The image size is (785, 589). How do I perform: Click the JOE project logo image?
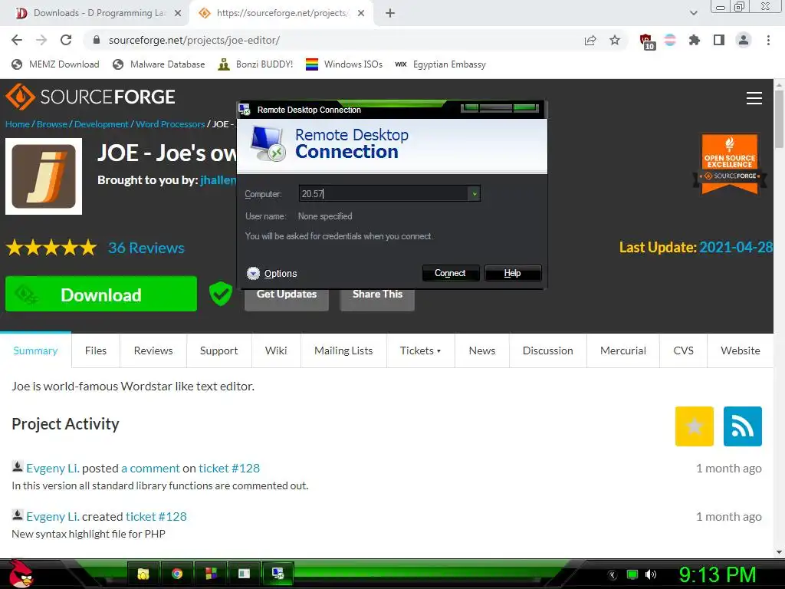click(x=44, y=176)
